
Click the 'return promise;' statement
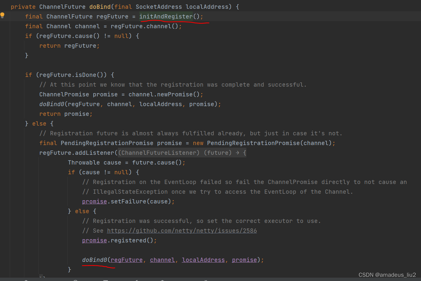(x=66, y=114)
